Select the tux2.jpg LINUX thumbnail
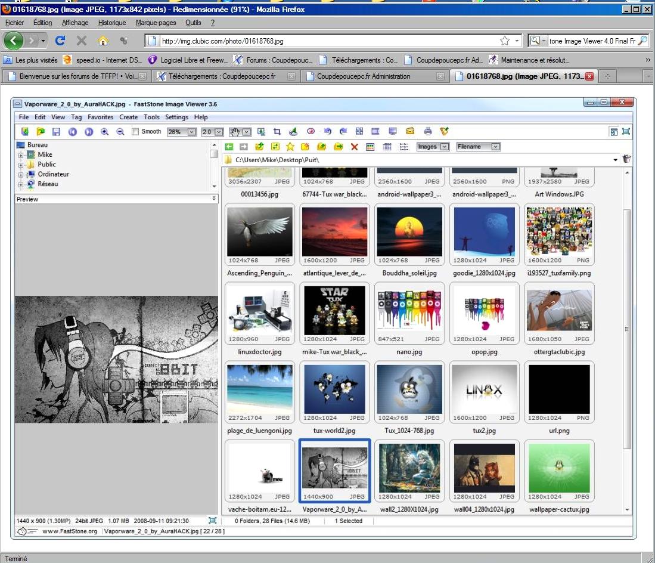Screen dimensions: 655x563 point(484,392)
